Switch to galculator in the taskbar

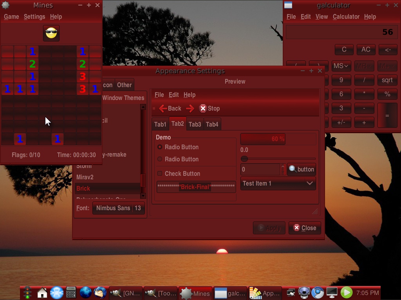(x=230, y=293)
